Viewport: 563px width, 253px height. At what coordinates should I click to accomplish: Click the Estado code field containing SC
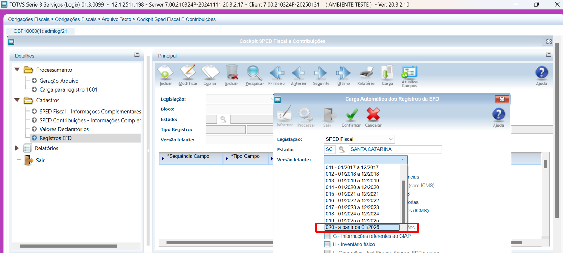click(329, 149)
